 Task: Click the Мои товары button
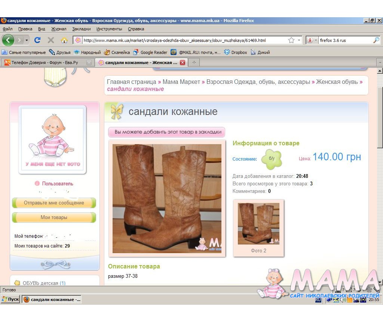coord(54,218)
